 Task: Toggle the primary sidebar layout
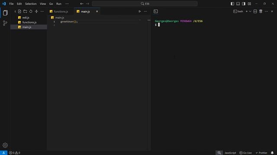click(x=232, y=4)
